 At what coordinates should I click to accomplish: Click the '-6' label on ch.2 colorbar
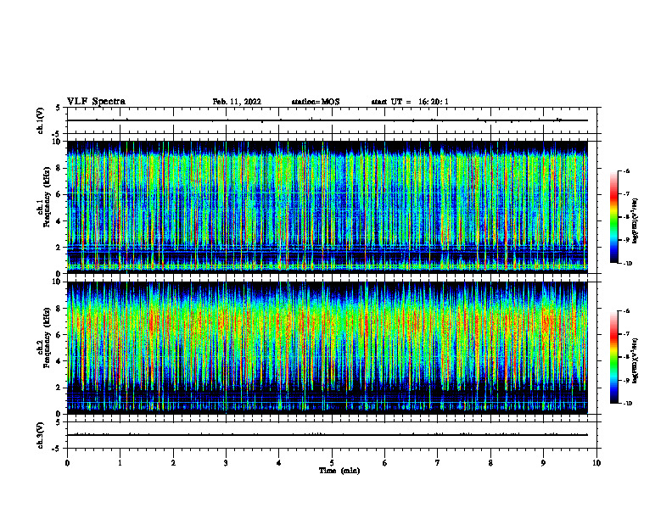[626, 311]
